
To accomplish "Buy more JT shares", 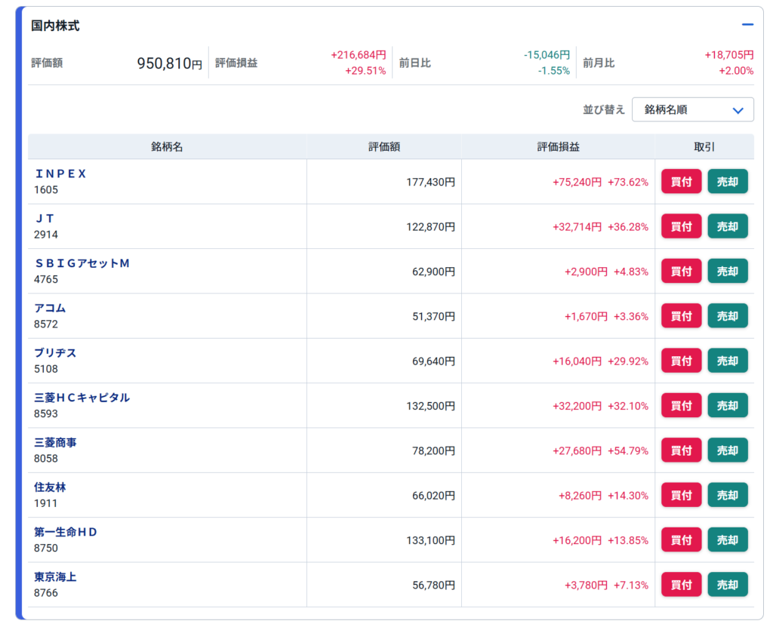I will (681, 226).
